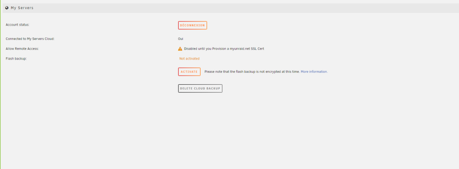Click 'Connected to My Servers Cloud:' label
Viewport: 459px width, 169px height.
click(x=30, y=39)
